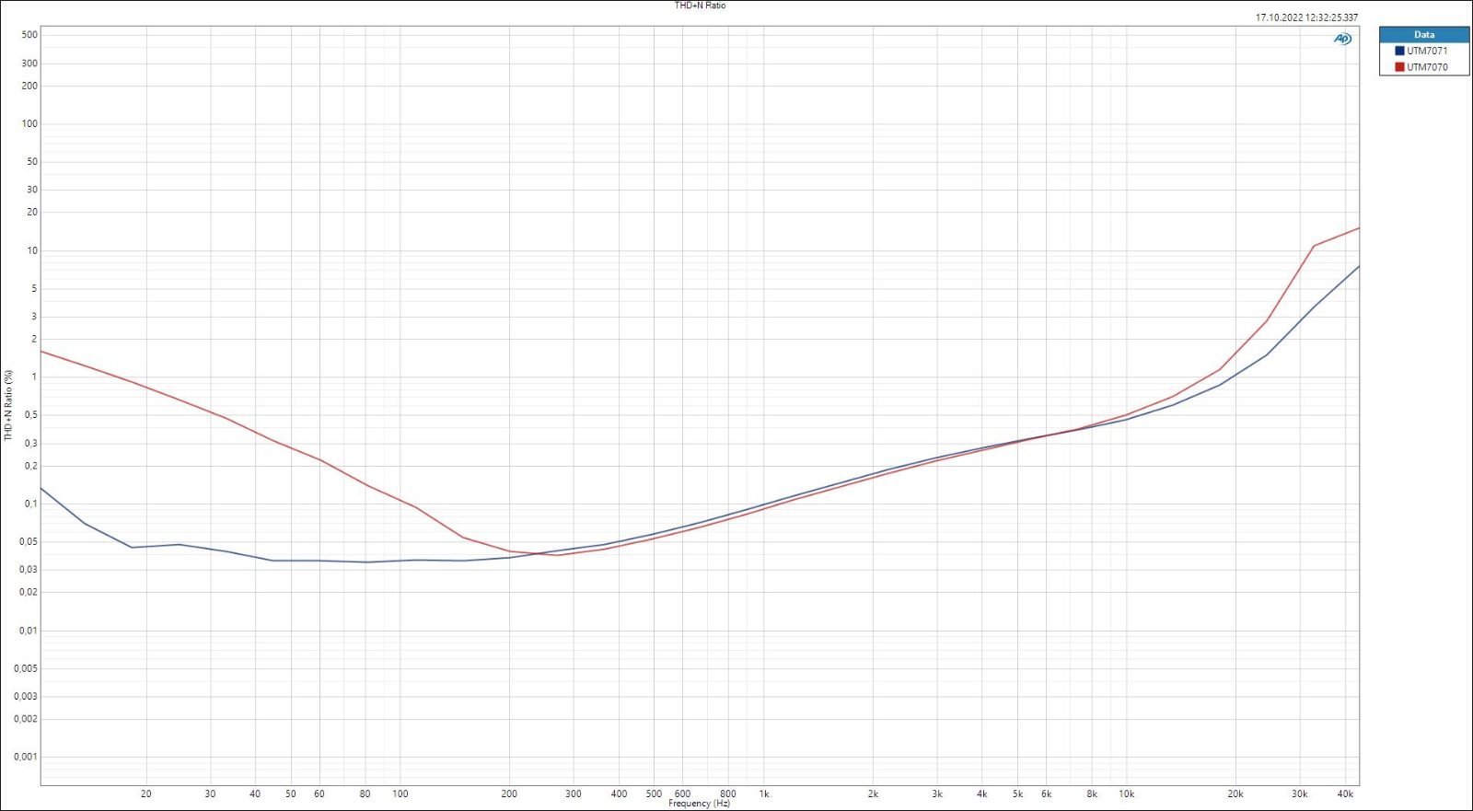Click the UTM7070 legend label
Viewport: 1473px width, 811px height.
coord(1427,67)
